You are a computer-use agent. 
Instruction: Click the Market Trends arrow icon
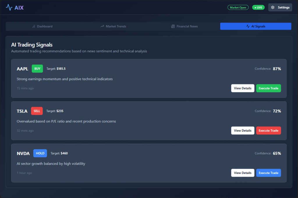[102, 26]
